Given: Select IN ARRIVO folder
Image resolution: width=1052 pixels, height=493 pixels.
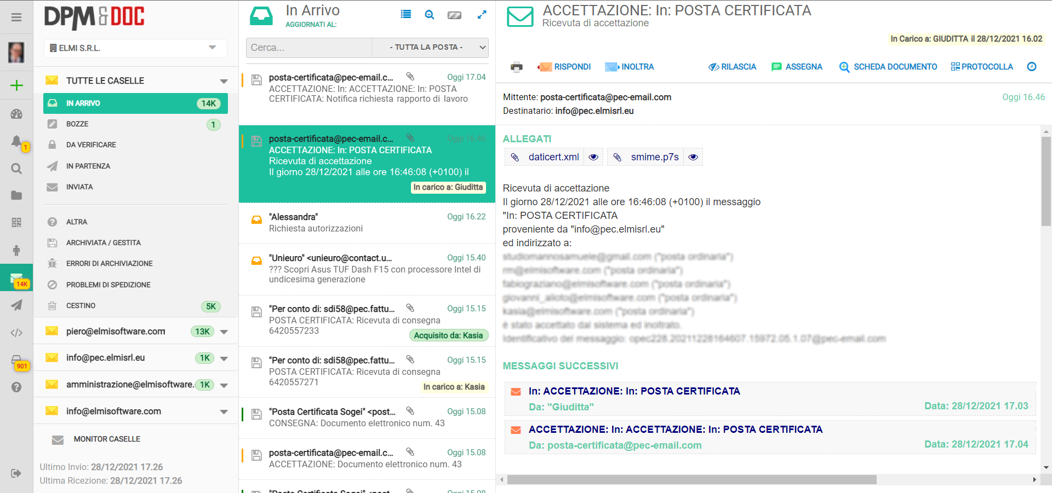Looking at the screenshot, I should click(135, 103).
